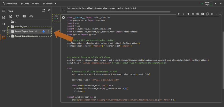Click in the input_file assignment line
The height and width of the screenshot is (107, 224).
(117, 63)
